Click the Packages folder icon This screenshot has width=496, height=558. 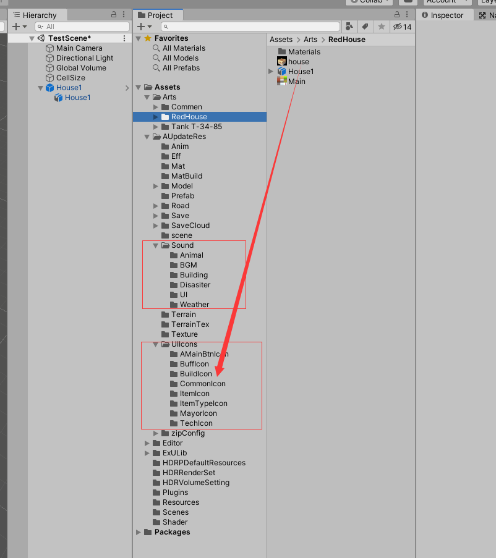(148, 532)
